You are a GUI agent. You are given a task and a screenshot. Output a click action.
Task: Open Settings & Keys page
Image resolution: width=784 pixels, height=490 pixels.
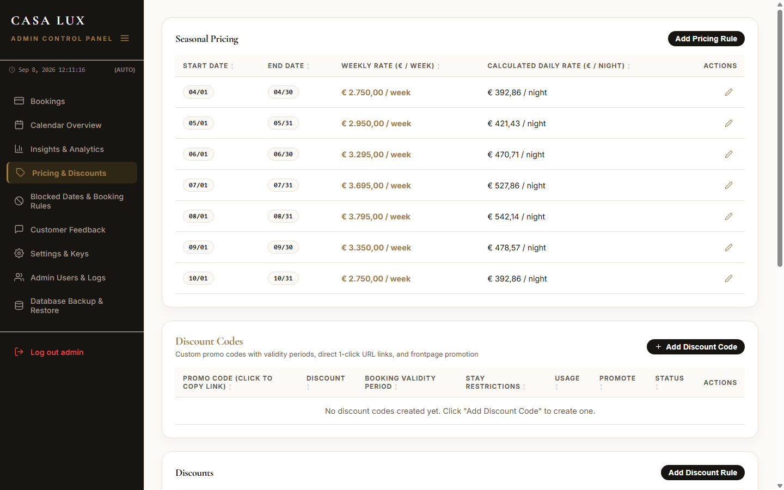click(72, 254)
